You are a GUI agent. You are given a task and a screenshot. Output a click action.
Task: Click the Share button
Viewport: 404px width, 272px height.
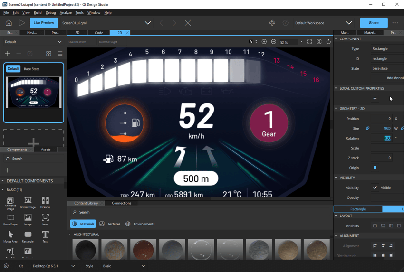374,23
